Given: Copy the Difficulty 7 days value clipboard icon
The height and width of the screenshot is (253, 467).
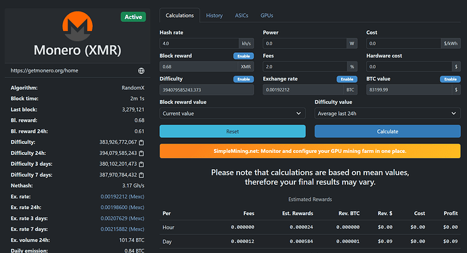Looking at the screenshot, I should coord(141,175).
